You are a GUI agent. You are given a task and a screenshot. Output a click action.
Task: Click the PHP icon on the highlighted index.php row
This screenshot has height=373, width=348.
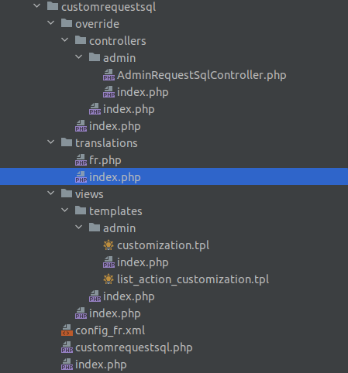81,177
